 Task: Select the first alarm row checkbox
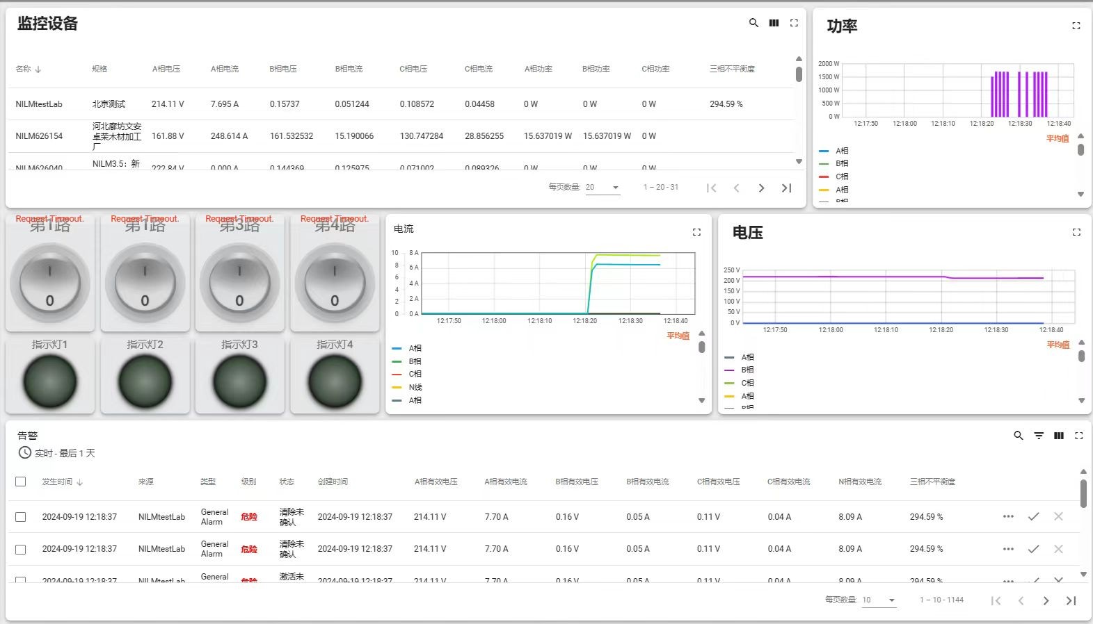pos(21,517)
